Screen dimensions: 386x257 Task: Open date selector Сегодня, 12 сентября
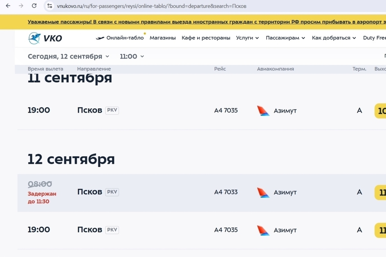tap(69, 56)
